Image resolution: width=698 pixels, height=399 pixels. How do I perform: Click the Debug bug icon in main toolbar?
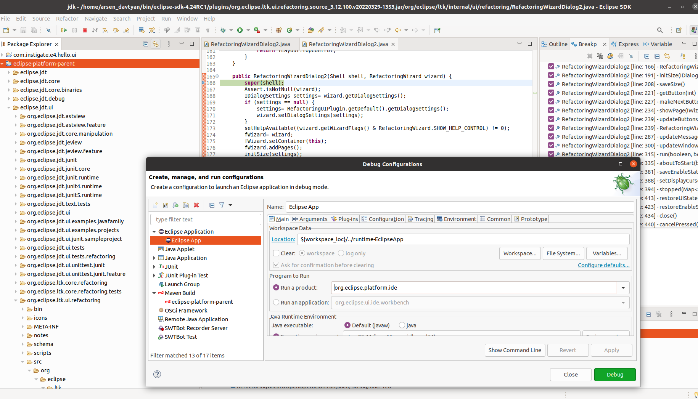point(223,30)
